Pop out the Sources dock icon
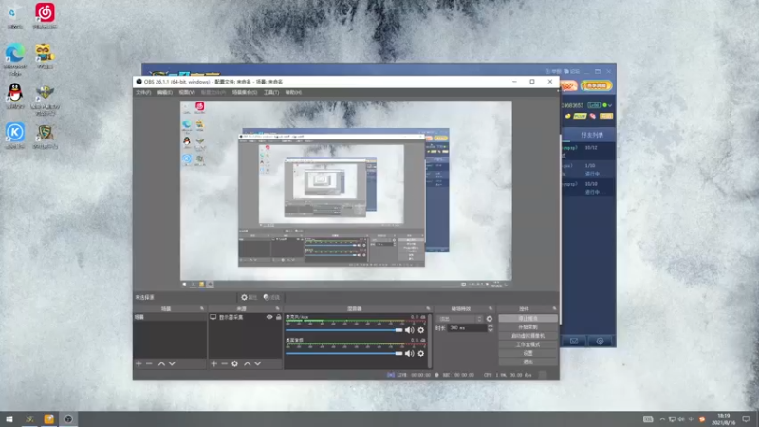Viewport: 759px width, 427px height. tap(277, 308)
